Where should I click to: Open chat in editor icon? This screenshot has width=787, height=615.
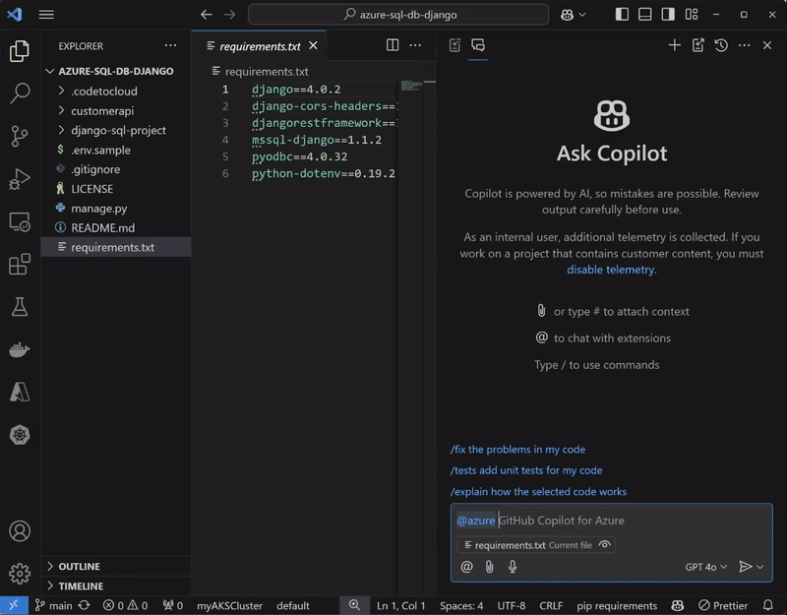tap(698, 45)
